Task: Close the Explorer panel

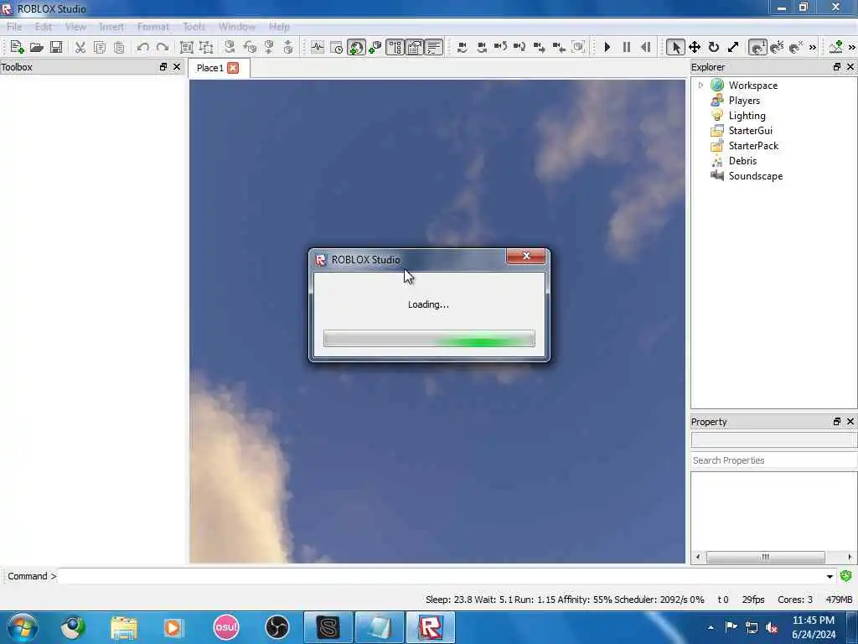Action: pyautogui.click(x=850, y=67)
